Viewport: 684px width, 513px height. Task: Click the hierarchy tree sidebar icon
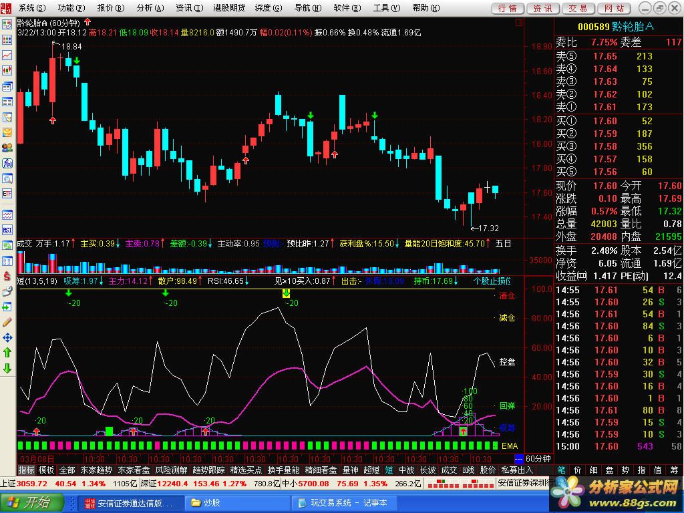coord(7,117)
